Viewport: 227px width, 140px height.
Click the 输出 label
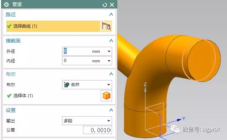pos(11,121)
